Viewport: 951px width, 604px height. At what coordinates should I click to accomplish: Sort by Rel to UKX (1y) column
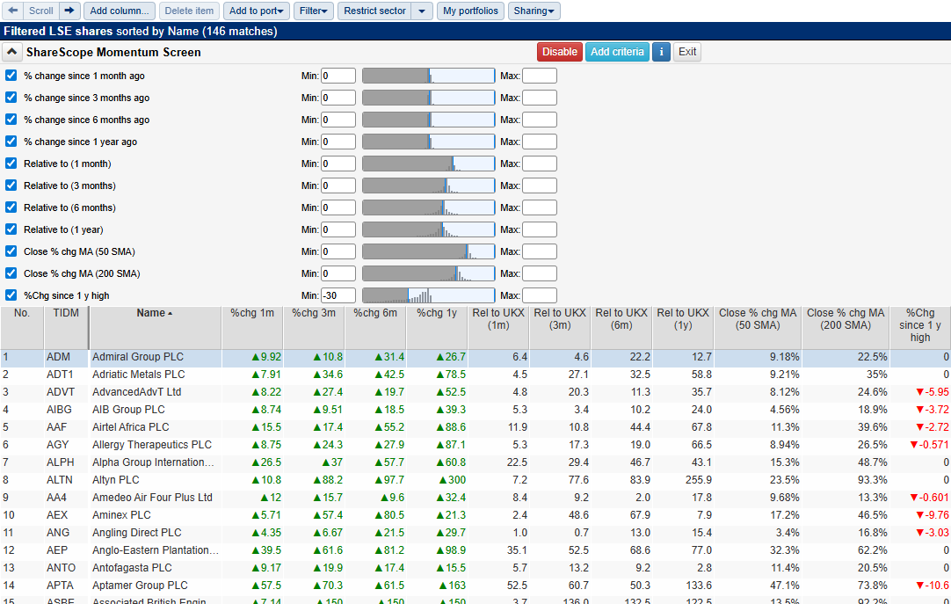683,327
